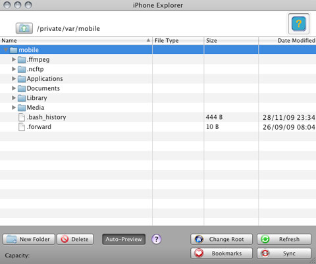Select the Applications folder name
This screenshot has width=316, height=264.
point(45,79)
